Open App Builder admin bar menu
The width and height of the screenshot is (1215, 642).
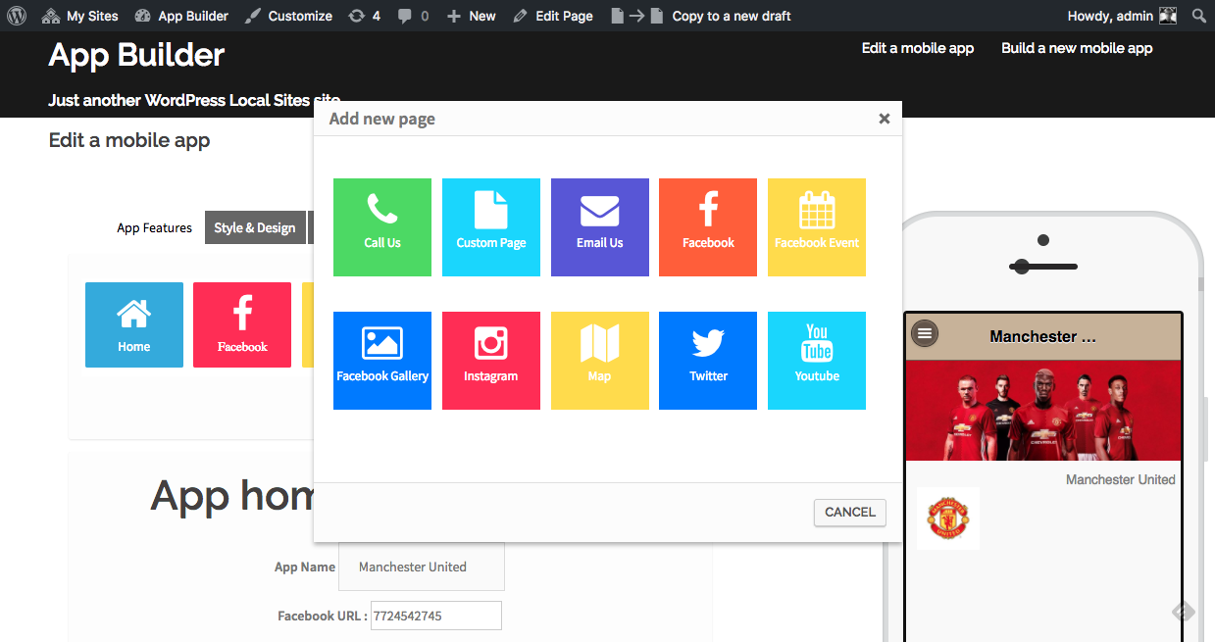tap(181, 16)
